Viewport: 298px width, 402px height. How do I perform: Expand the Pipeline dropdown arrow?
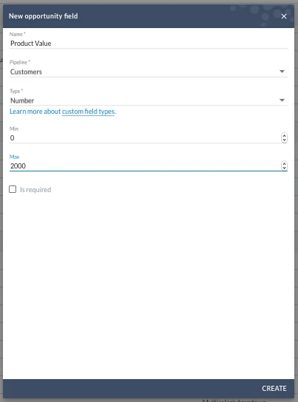282,72
